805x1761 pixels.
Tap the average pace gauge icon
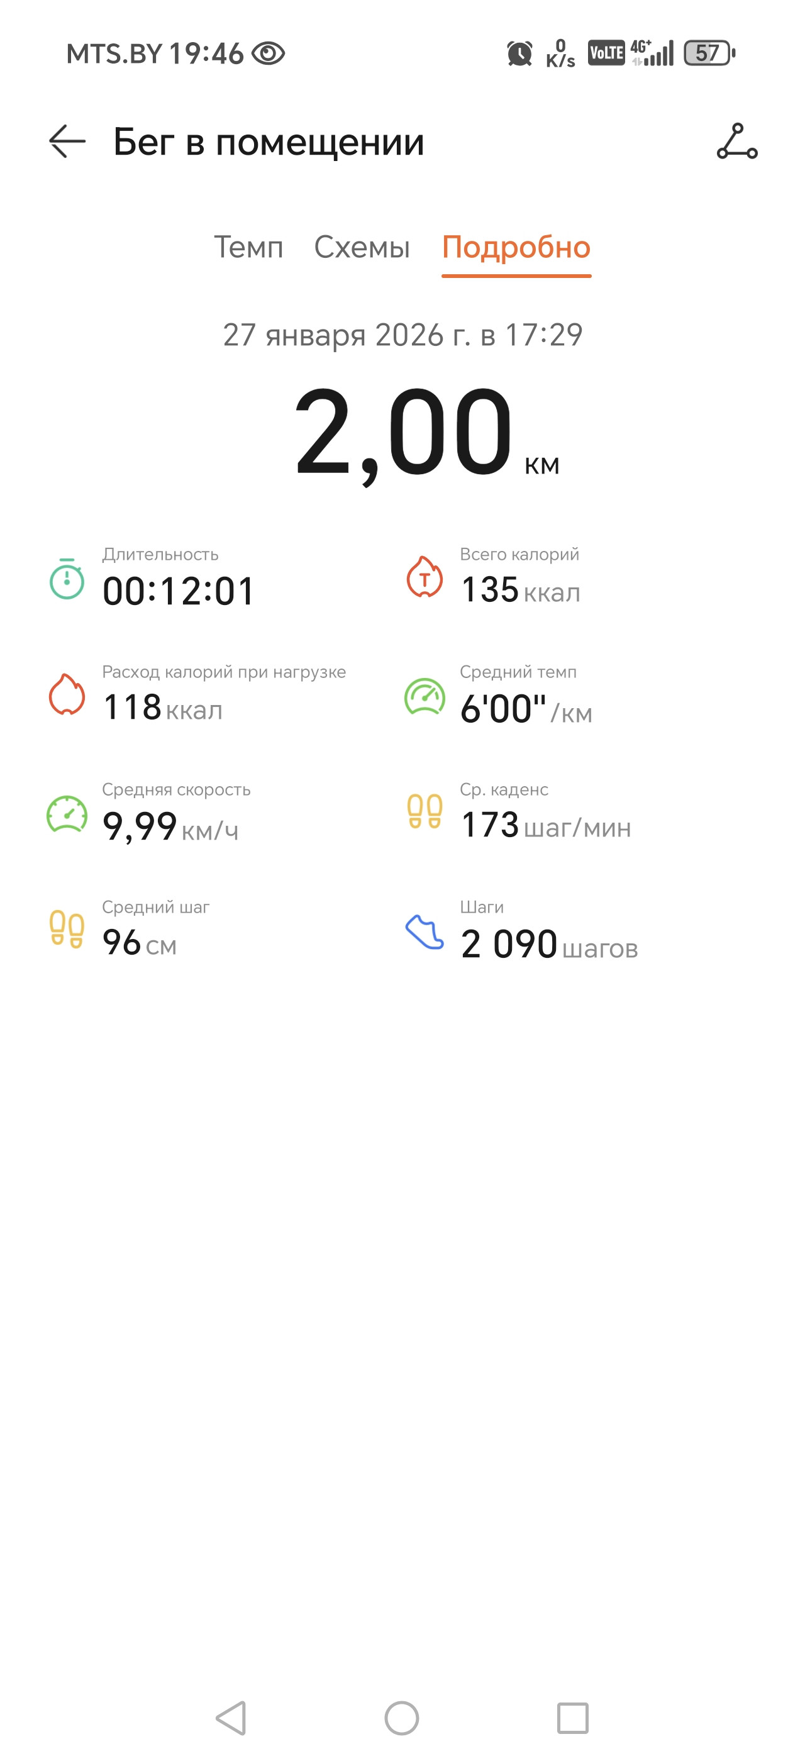(x=425, y=696)
